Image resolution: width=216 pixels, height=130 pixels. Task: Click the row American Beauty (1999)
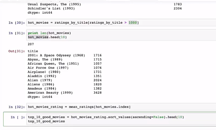pos(65,93)
